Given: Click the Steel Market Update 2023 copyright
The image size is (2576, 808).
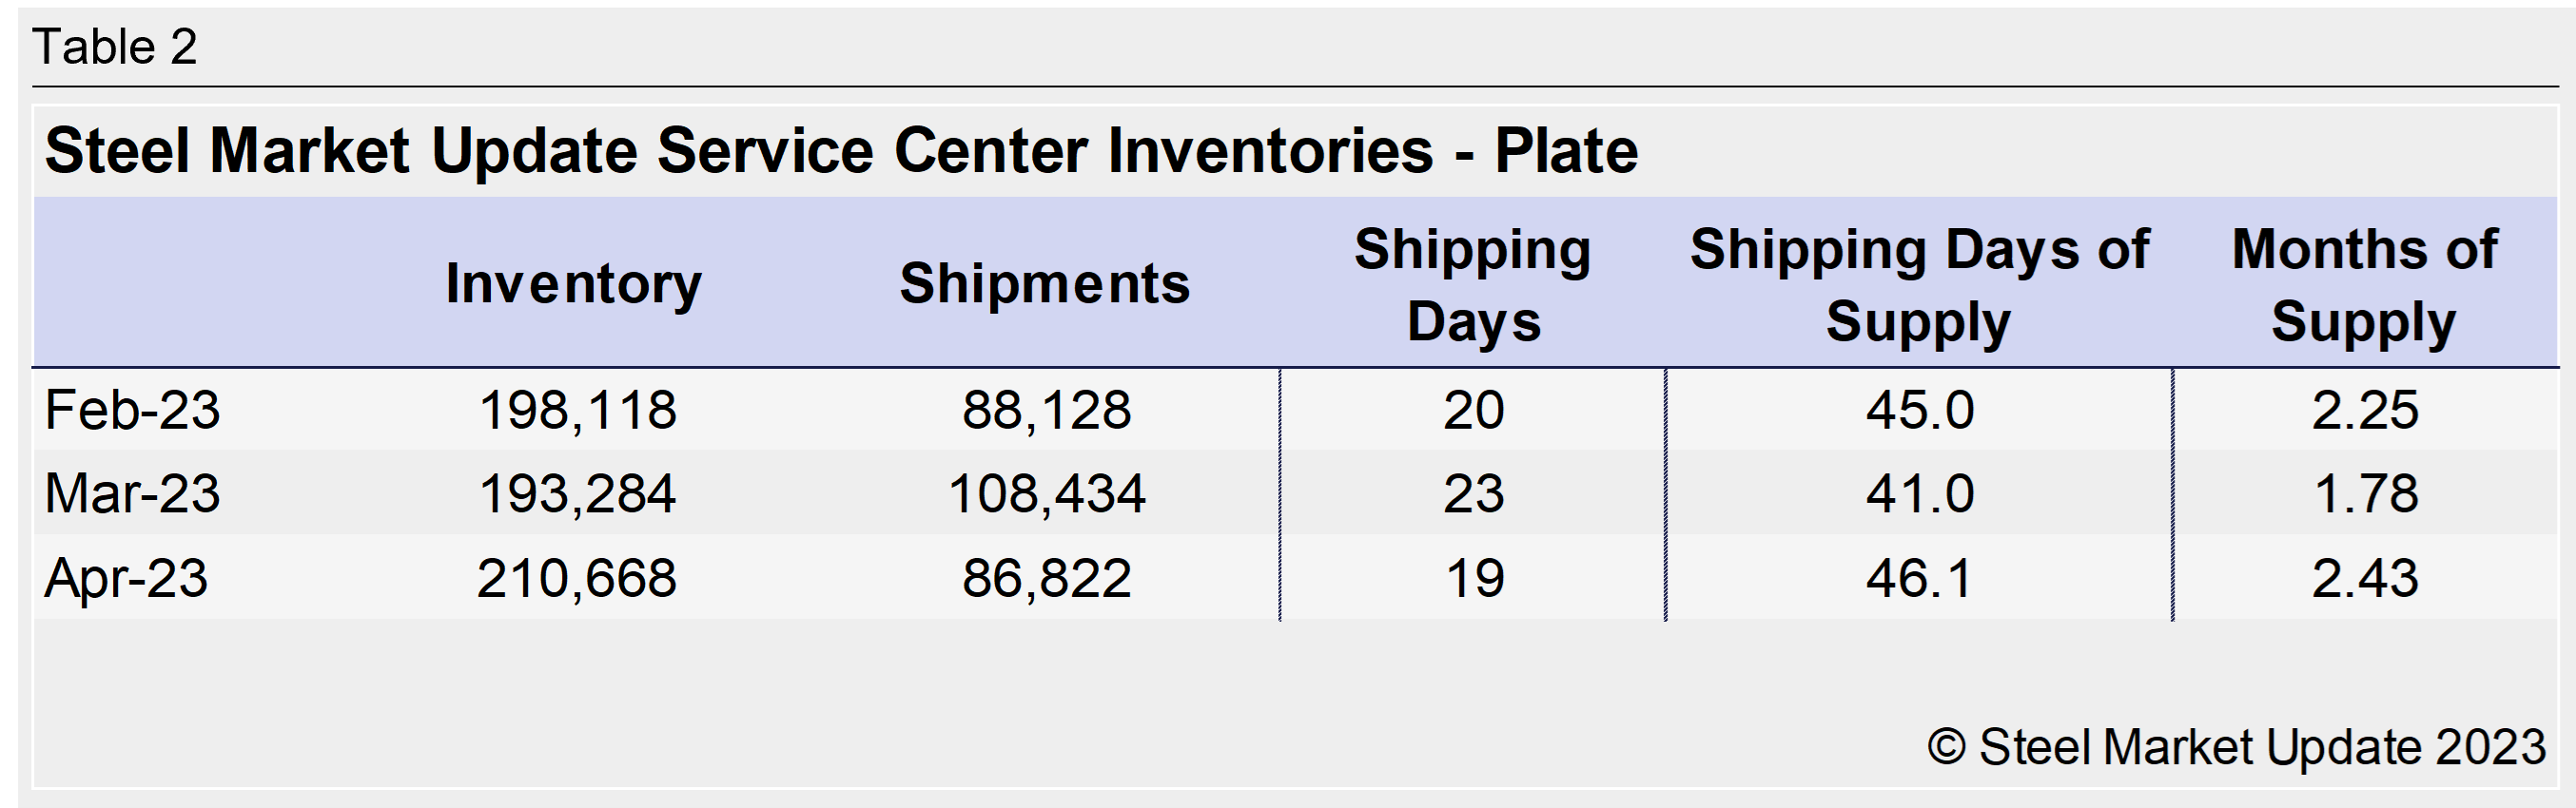Looking at the screenshot, I should coord(2236,747).
